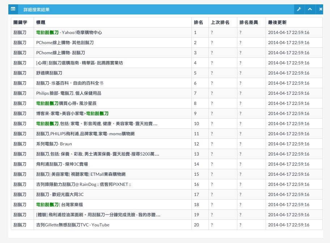This screenshot has height=243, width=330.
Task: Select 博客來-家電>美容小家電 title
Action: click(x=72, y=114)
